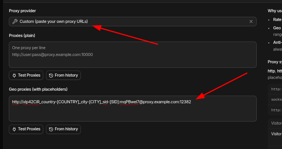
Task: Focus the Proxies (plain) text area
Action: tap(133, 54)
